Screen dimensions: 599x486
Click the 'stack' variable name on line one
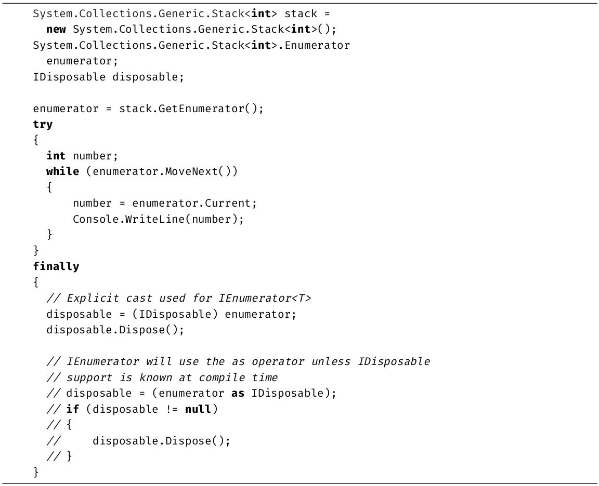(x=301, y=14)
